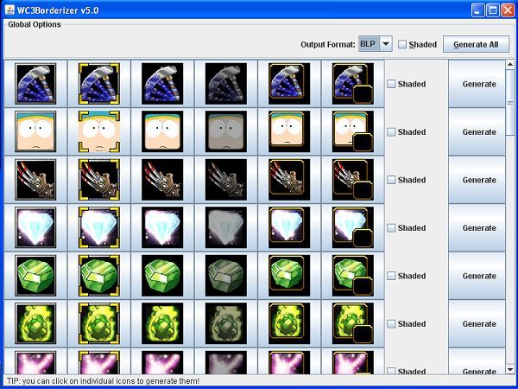
Task: Click the white diamond icon with button border
Action: pos(35,227)
